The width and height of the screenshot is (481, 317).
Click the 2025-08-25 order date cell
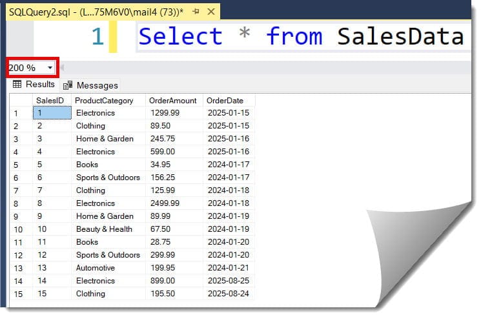[x=228, y=281]
